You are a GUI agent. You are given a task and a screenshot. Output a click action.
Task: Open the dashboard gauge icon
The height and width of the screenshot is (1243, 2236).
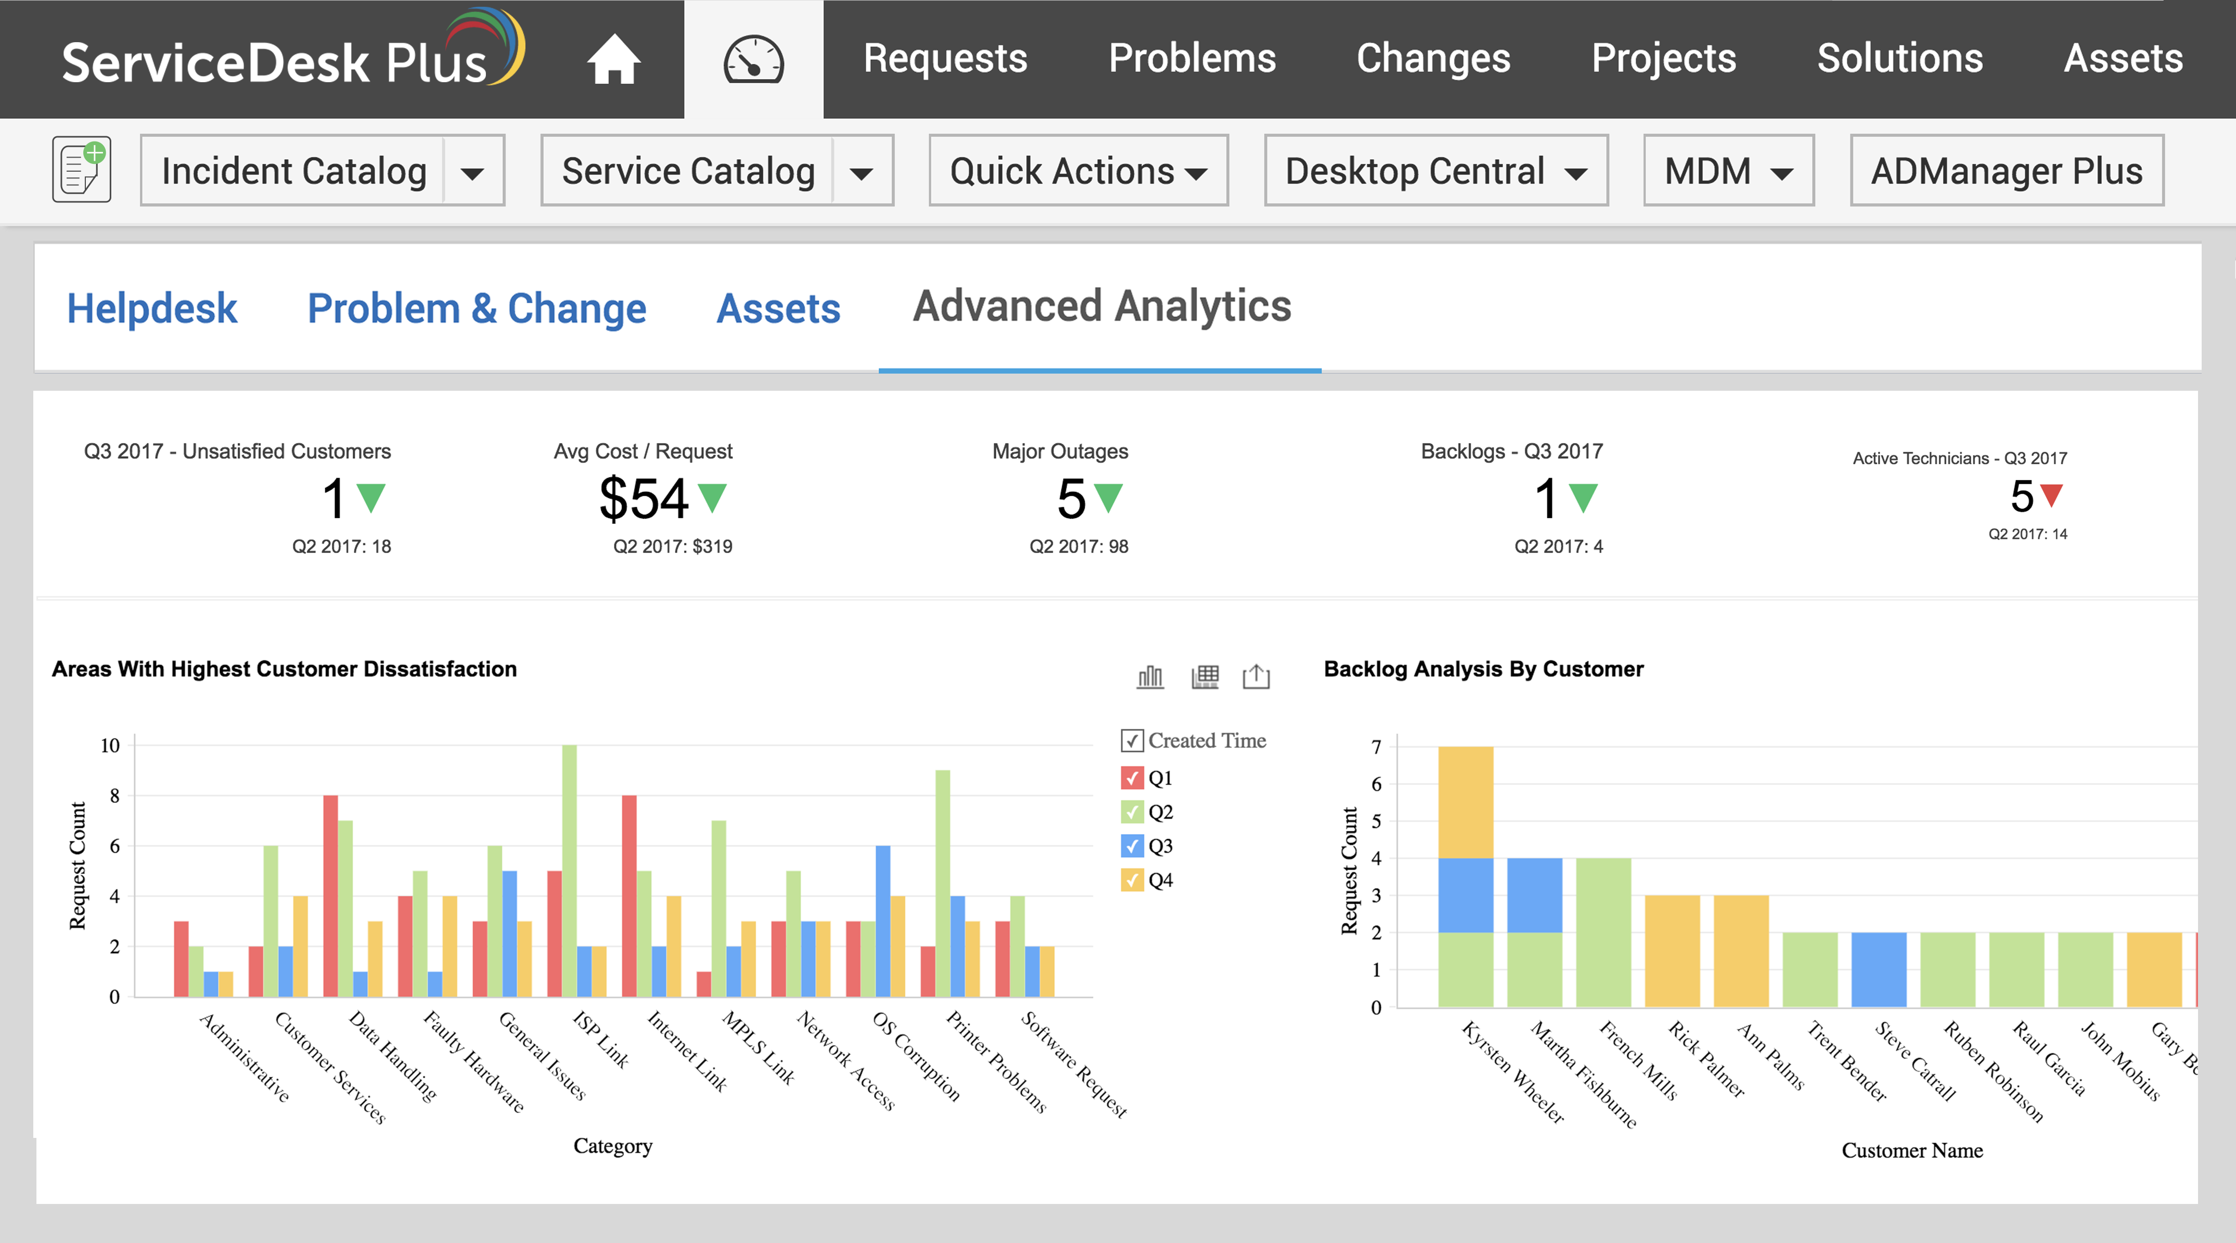click(753, 59)
